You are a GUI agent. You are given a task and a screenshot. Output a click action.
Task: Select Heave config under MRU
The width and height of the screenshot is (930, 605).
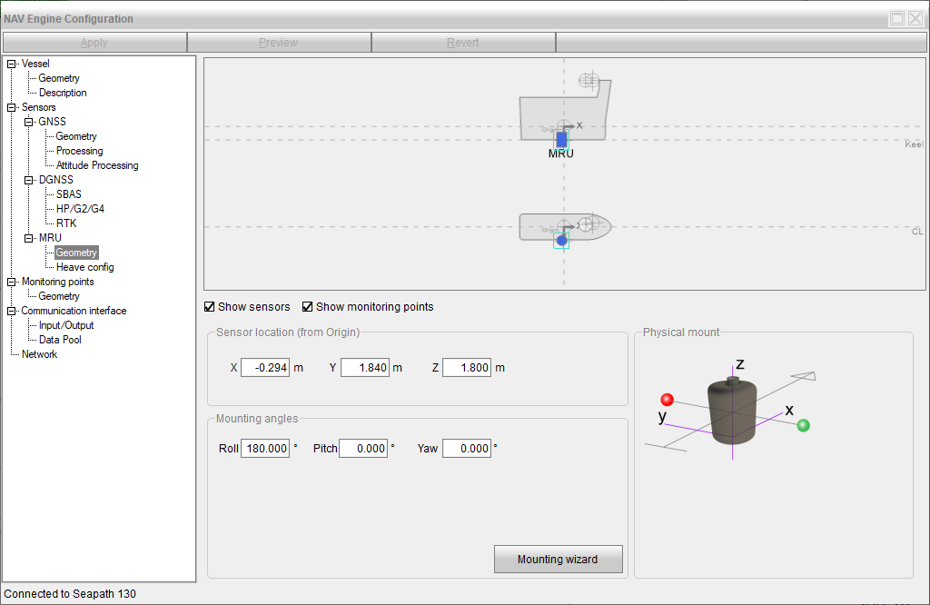(84, 267)
